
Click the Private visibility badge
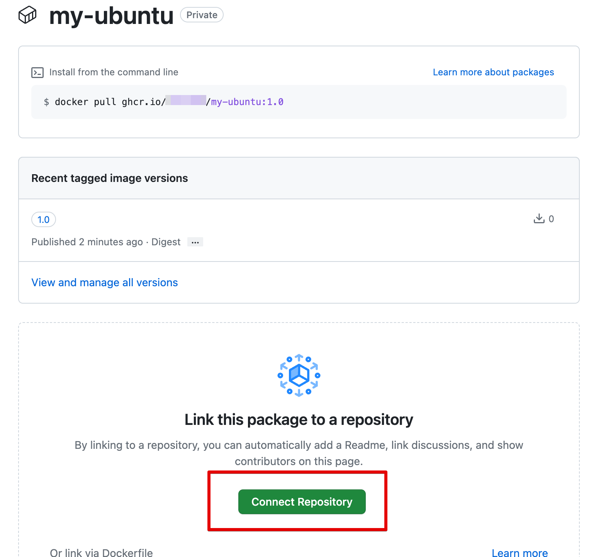click(x=201, y=15)
